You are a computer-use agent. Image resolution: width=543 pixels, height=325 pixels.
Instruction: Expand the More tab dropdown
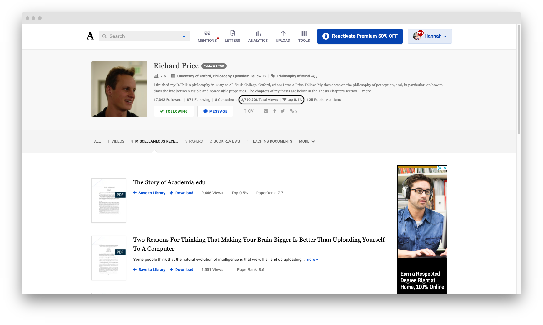[x=307, y=141]
